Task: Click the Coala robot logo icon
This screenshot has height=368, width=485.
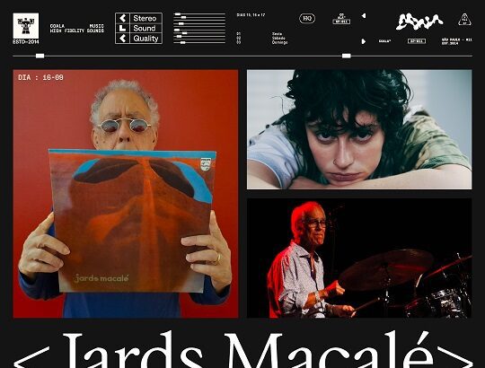Action: pos(26,26)
